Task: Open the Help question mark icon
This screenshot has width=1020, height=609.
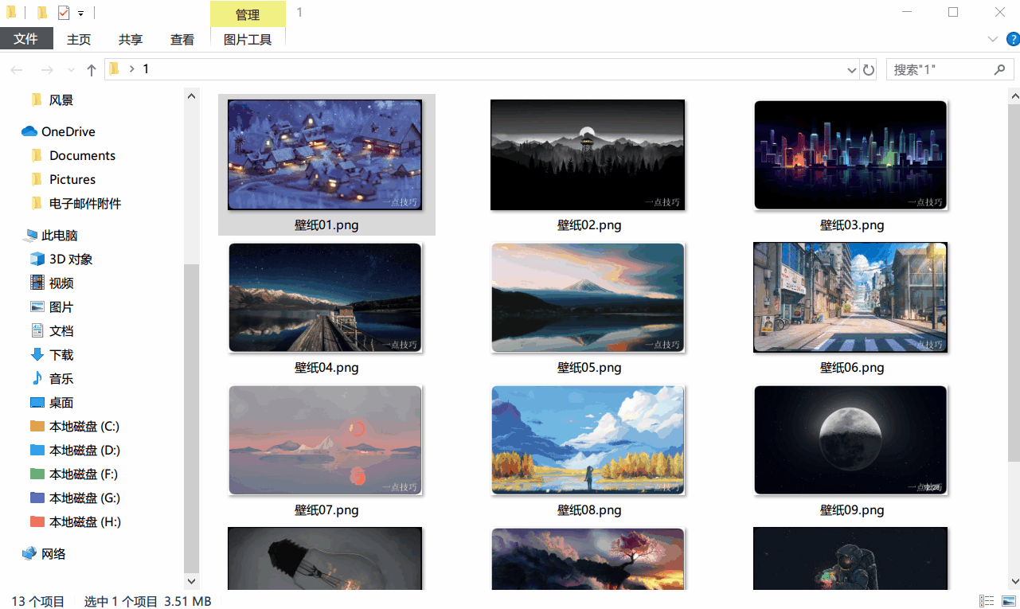Action: point(1012,39)
